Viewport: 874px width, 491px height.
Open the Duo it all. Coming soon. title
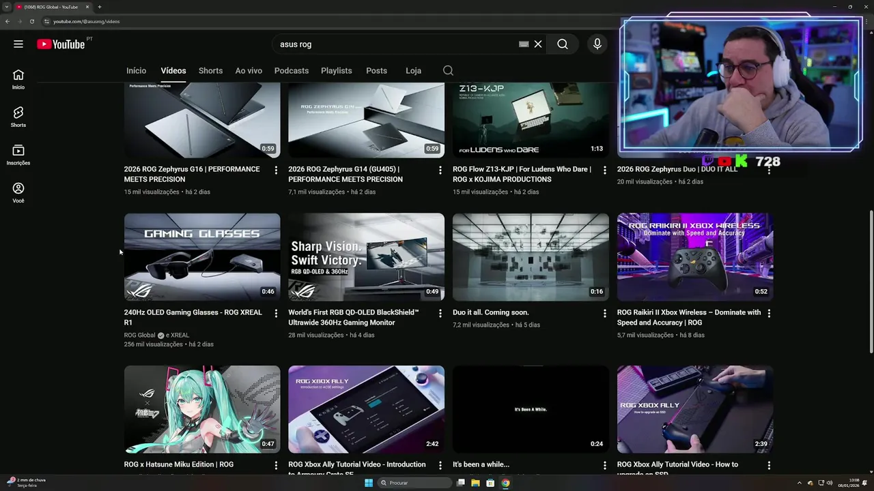[x=491, y=312]
